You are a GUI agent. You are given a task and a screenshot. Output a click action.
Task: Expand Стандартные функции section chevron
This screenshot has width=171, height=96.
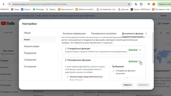coord(140,50)
